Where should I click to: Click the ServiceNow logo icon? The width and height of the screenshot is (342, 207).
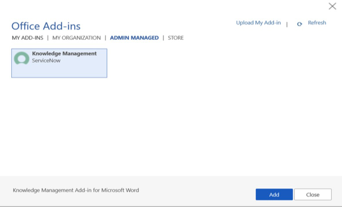21,59
